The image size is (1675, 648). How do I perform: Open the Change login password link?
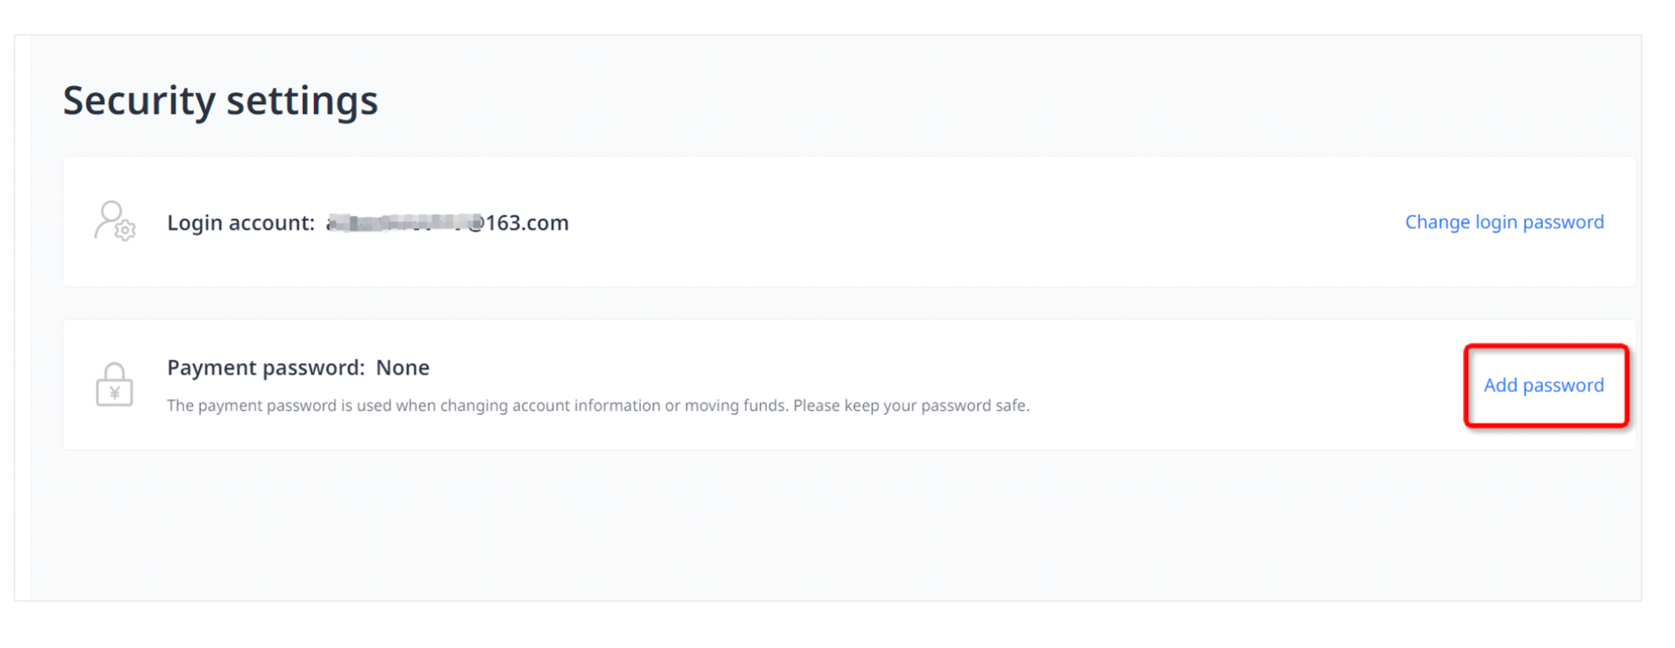click(x=1504, y=222)
